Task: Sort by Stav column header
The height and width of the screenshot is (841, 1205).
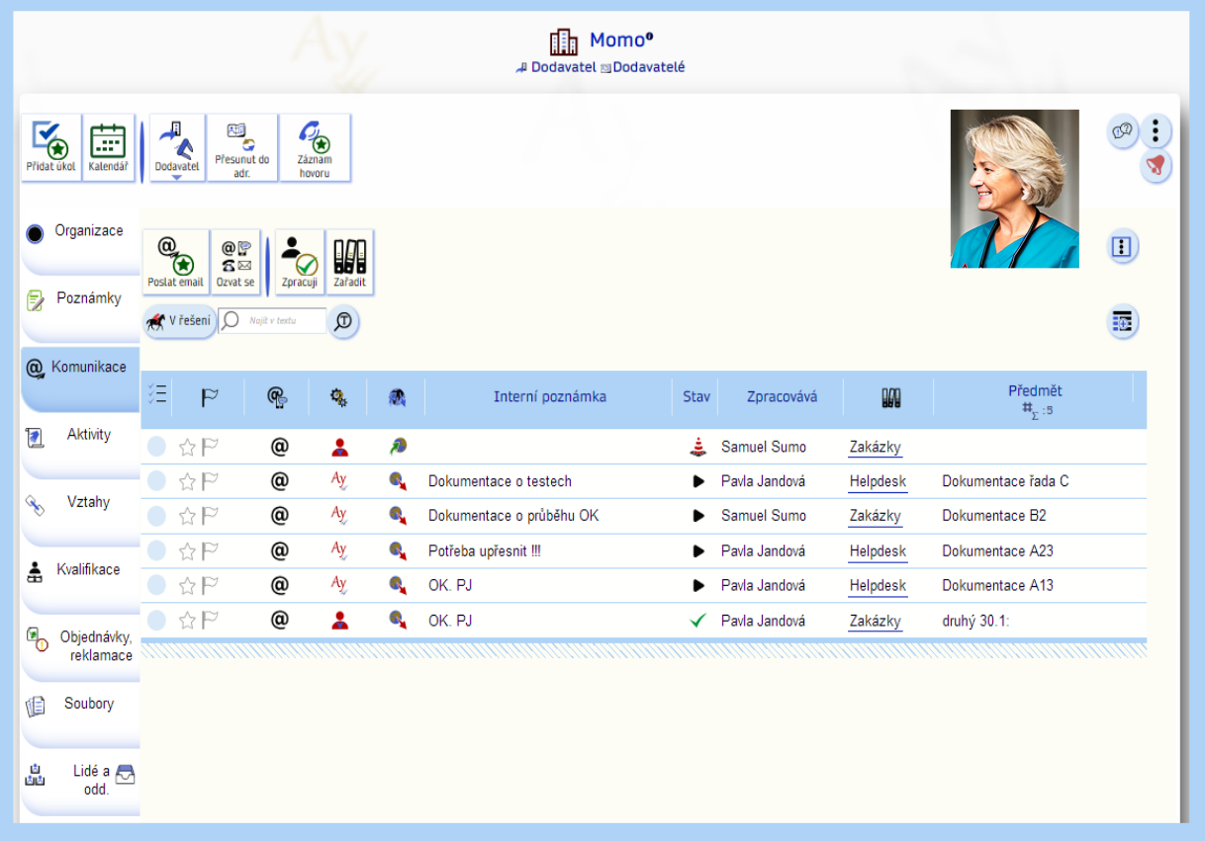Action: click(x=696, y=397)
